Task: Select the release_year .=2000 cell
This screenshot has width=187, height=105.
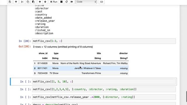Action: click(104, 97)
